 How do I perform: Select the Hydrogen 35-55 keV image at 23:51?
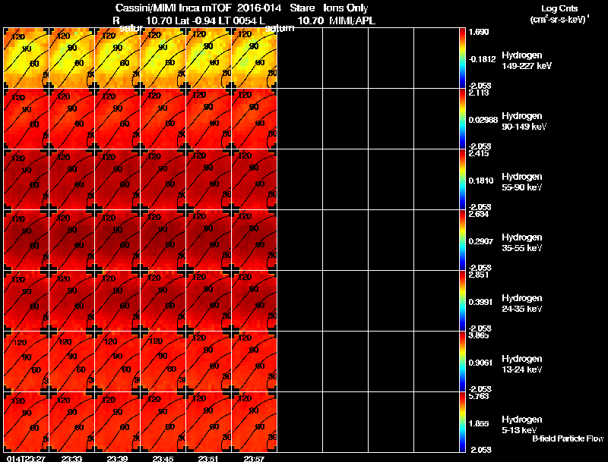208,240
